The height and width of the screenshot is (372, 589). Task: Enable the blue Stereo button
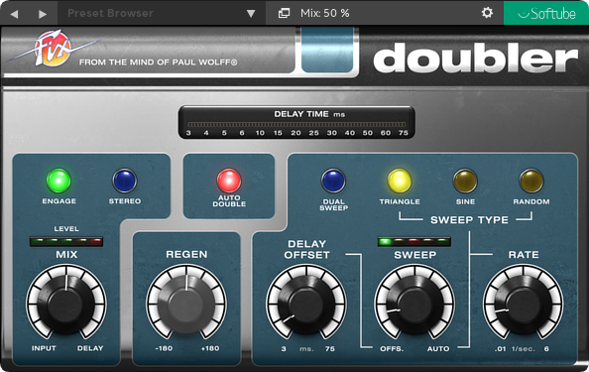125,181
